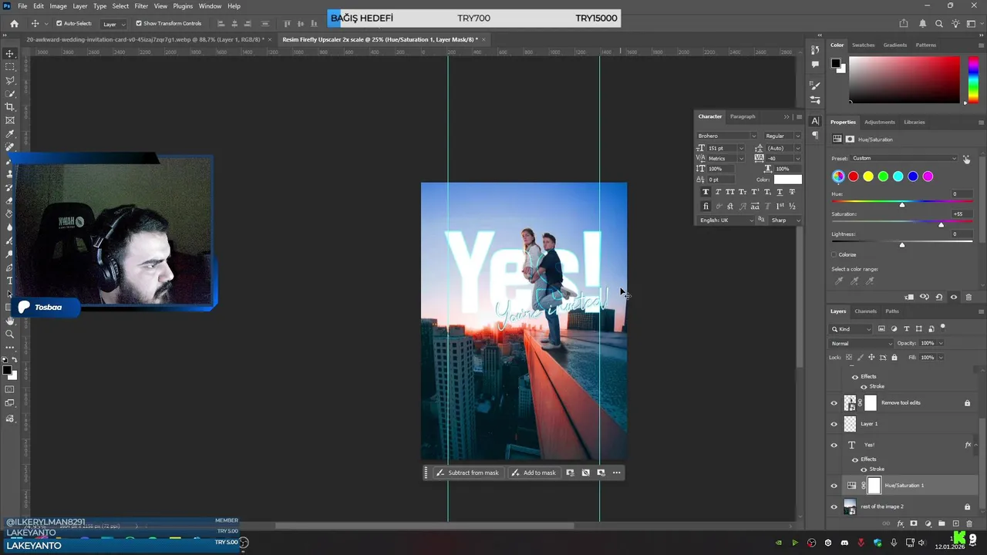Viewport: 987px width, 555px height.
Task: Open the Preset Custom dropdown
Action: click(904, 158)
